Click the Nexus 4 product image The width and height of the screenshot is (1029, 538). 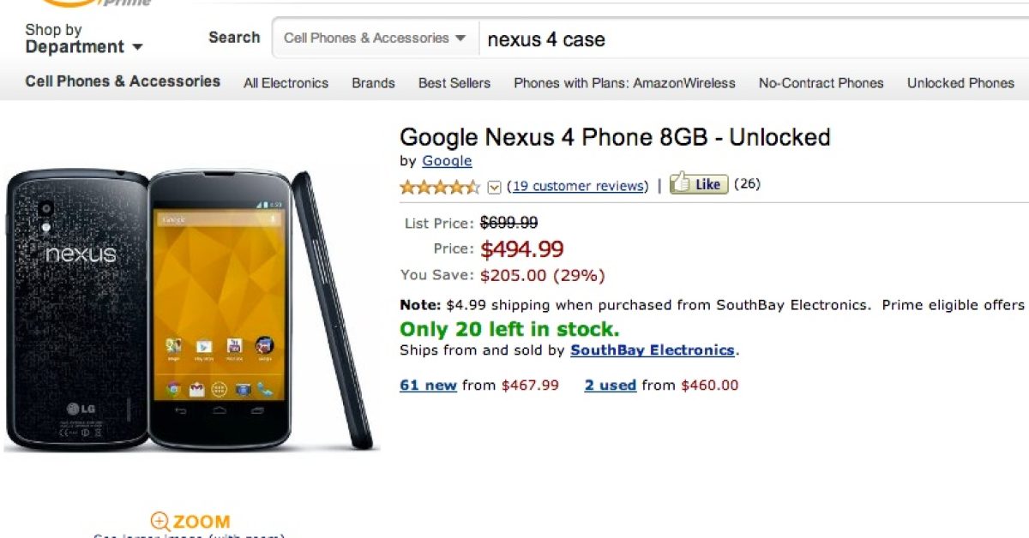click(191, 310)
